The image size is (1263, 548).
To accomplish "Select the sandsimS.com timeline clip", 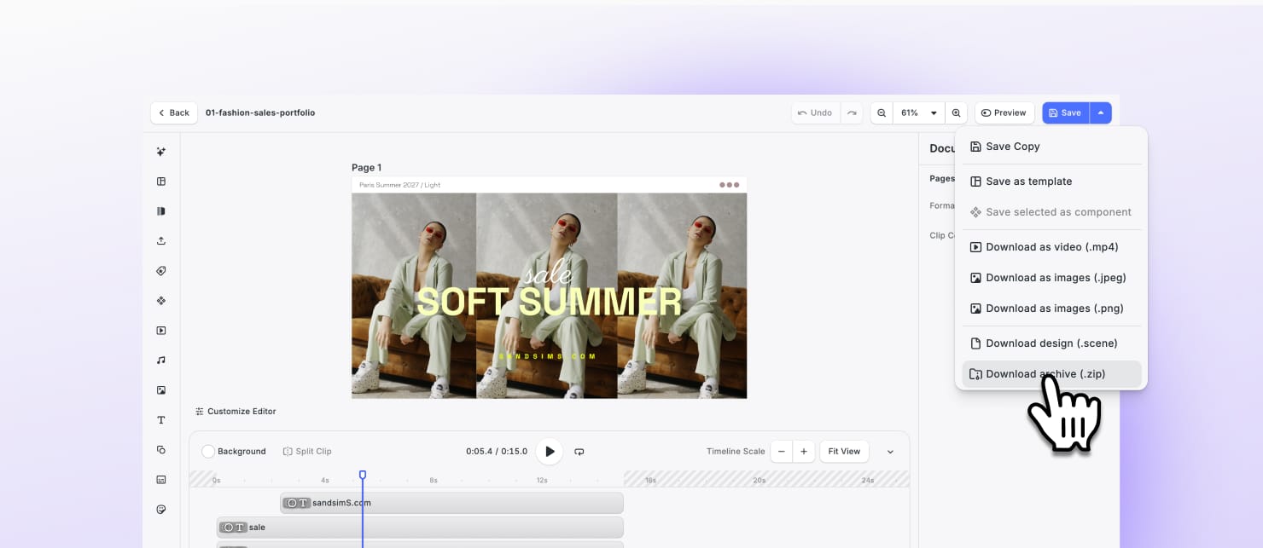I will (451, 503).
